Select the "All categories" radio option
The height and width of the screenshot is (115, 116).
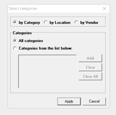click(x=15, y=41)
